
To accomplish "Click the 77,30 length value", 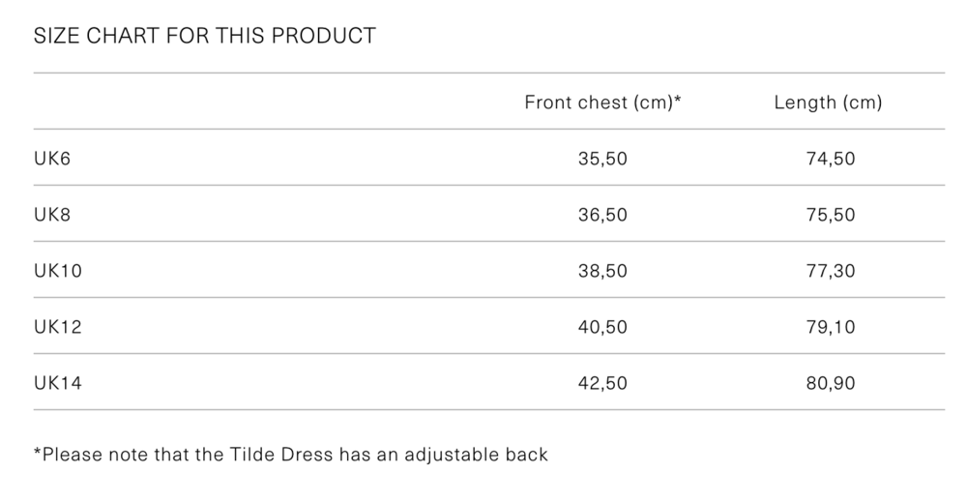I will (x=831, y=271).
